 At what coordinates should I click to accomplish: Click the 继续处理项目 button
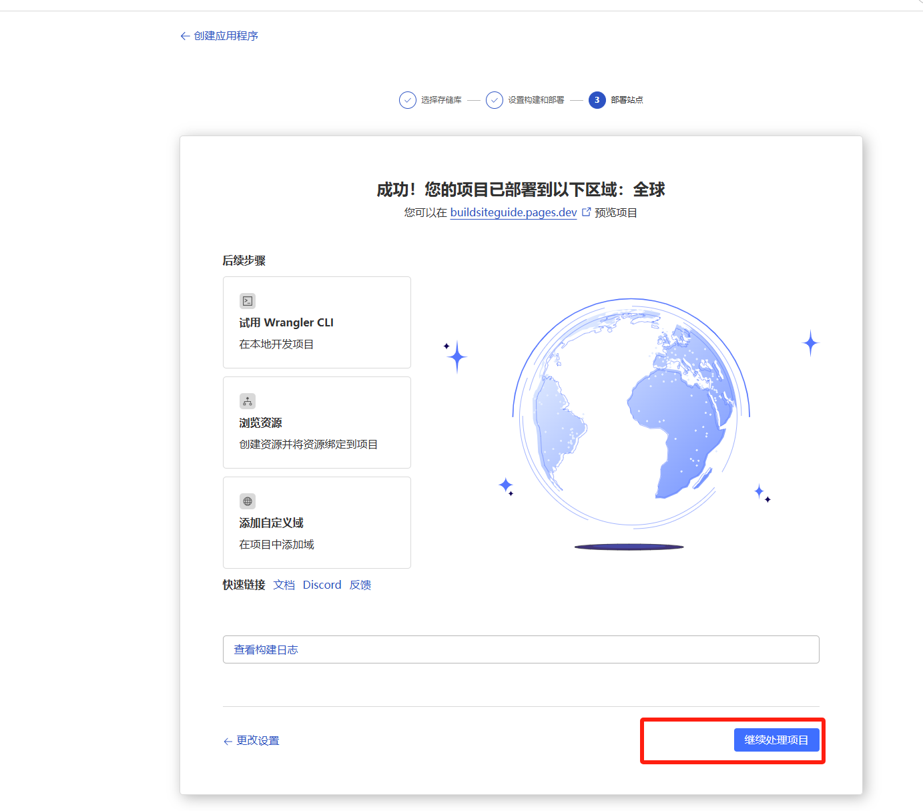click(x=776, y=739)
